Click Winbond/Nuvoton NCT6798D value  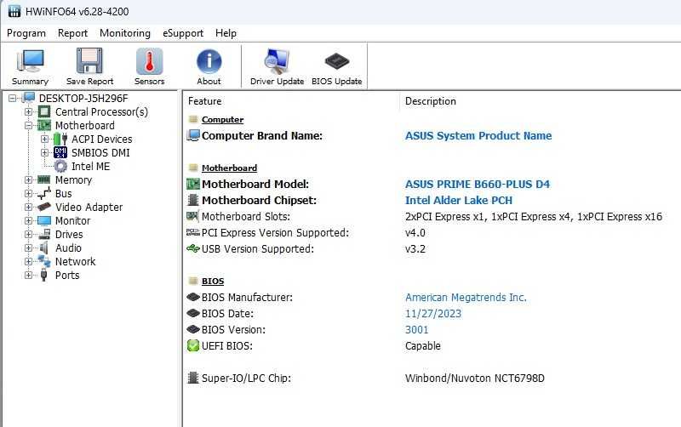tap(475, 379)
